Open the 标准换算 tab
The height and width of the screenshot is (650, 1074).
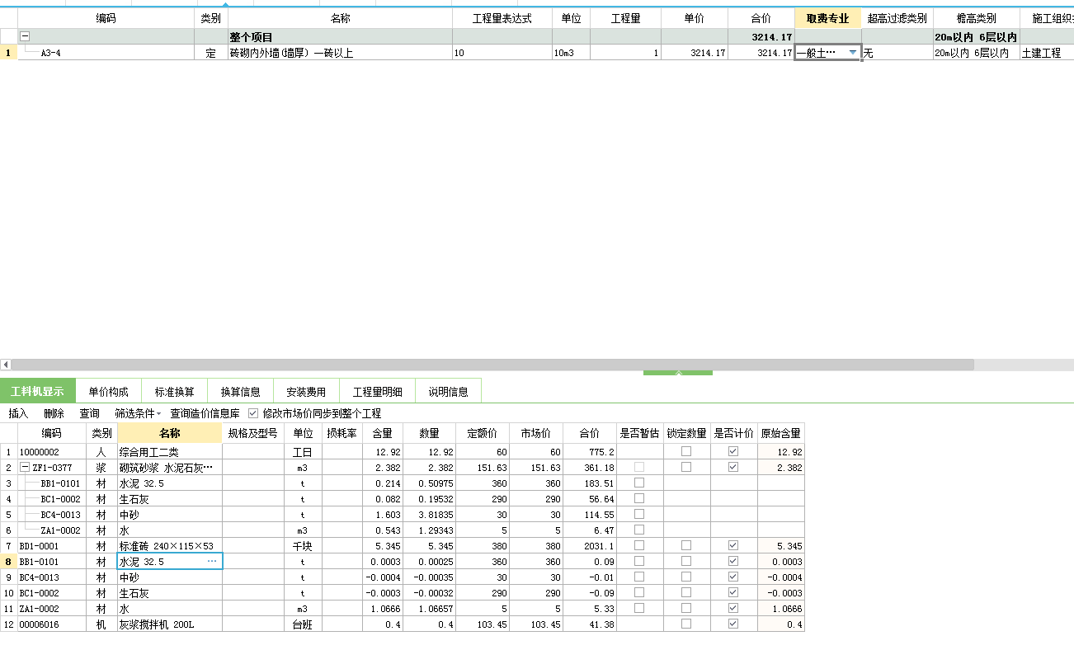(x=175, y=392)
